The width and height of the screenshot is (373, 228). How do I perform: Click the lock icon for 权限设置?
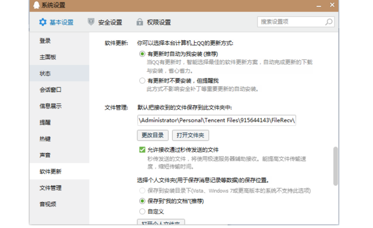pos(140,22)
